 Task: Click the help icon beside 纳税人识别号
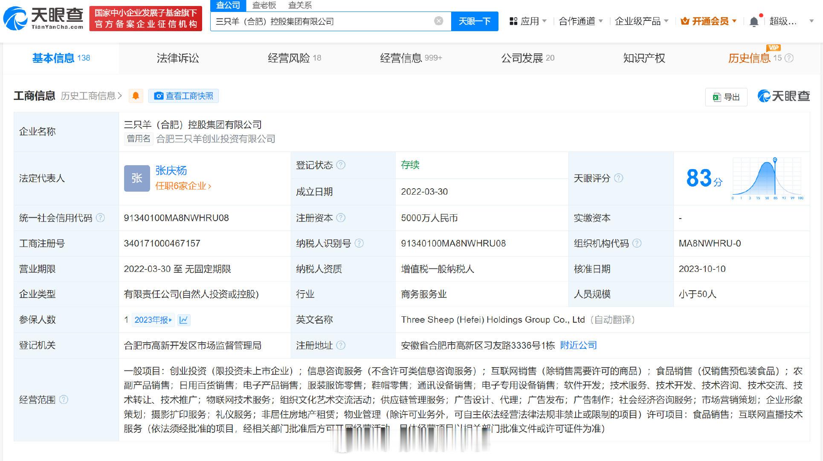point(359,243)
